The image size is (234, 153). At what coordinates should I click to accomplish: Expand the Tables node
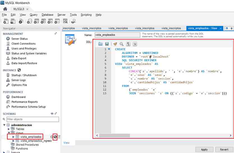[x=9, y=129]
